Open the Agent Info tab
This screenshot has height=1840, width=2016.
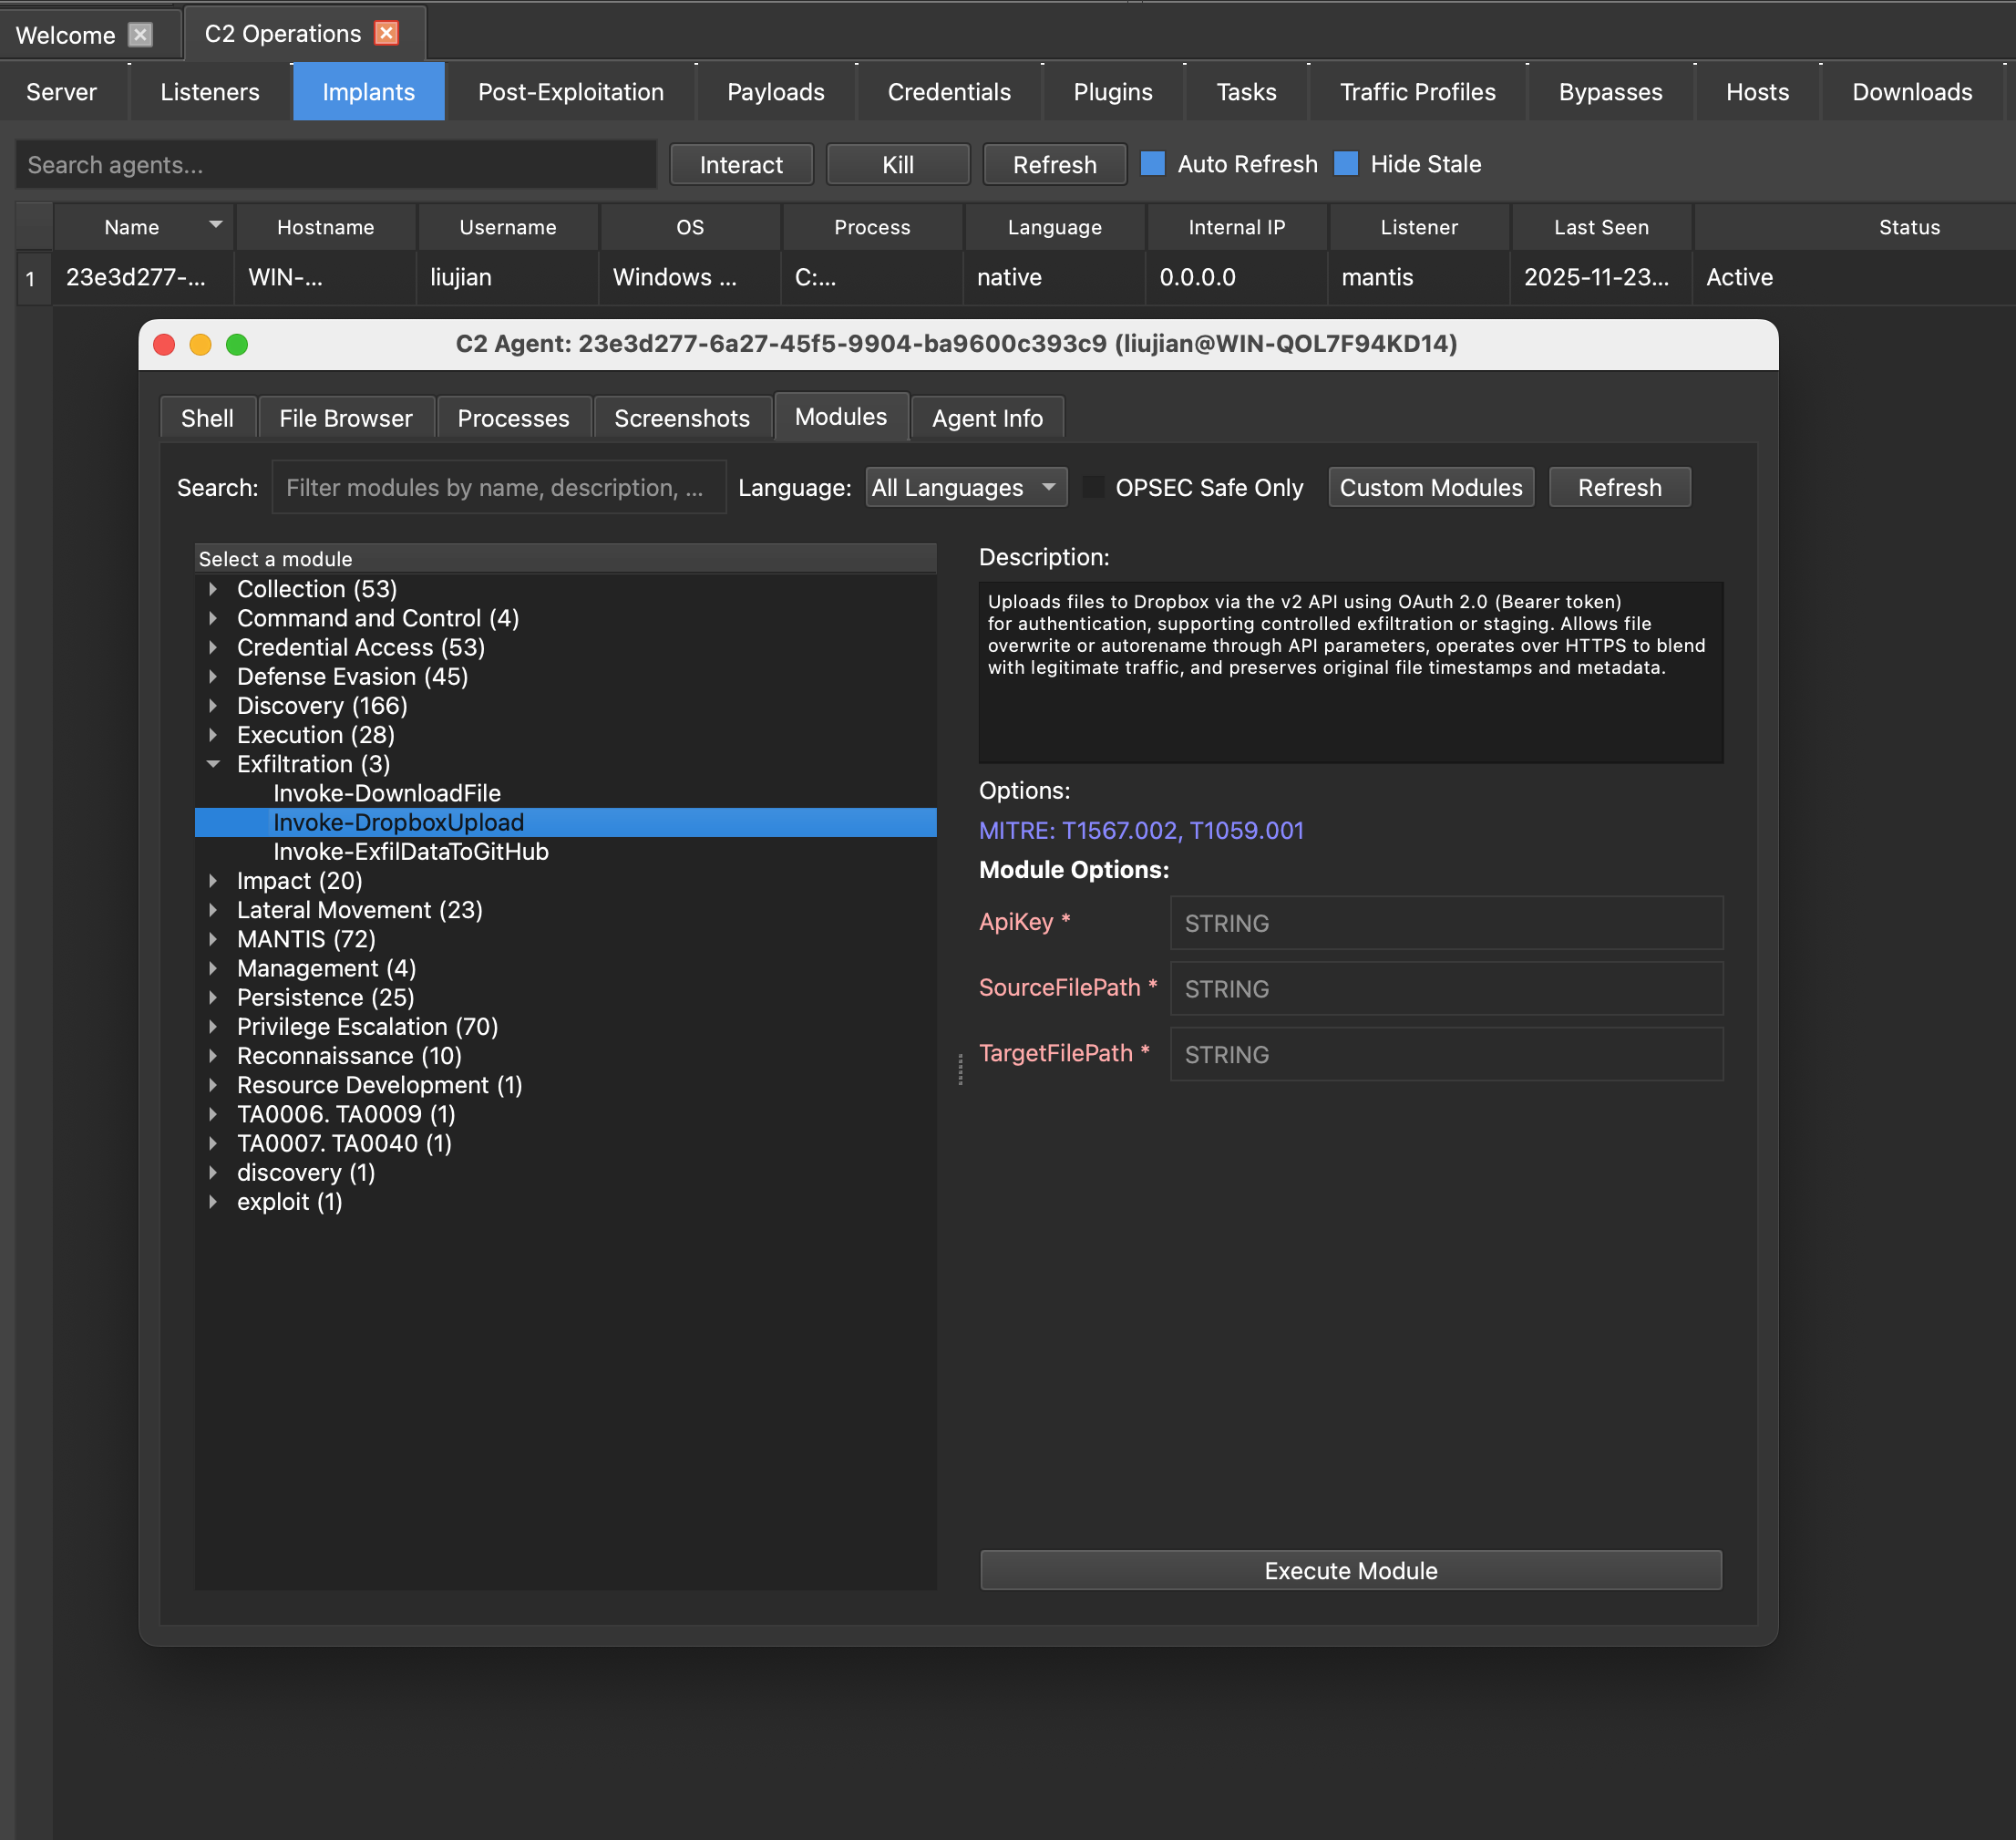coord(987,418)
